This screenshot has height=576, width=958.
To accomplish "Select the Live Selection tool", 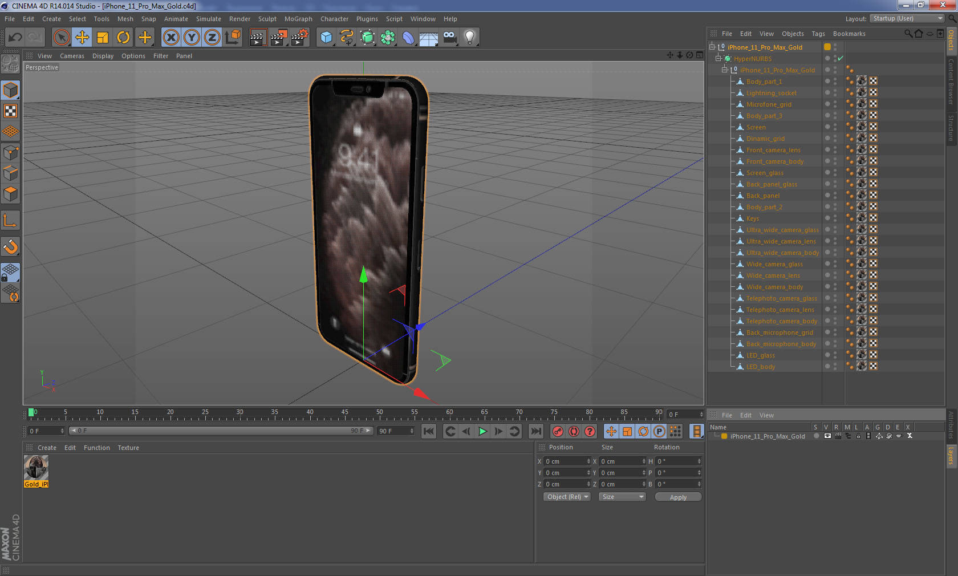I will pyautogui.click(x=61, y=38).
